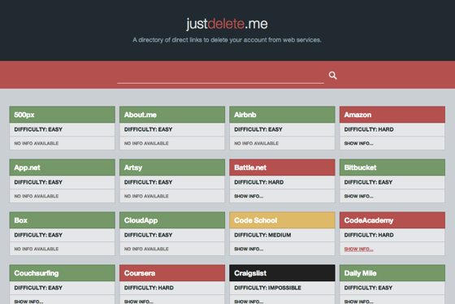Open the App.net card header

tap(62, 167)
